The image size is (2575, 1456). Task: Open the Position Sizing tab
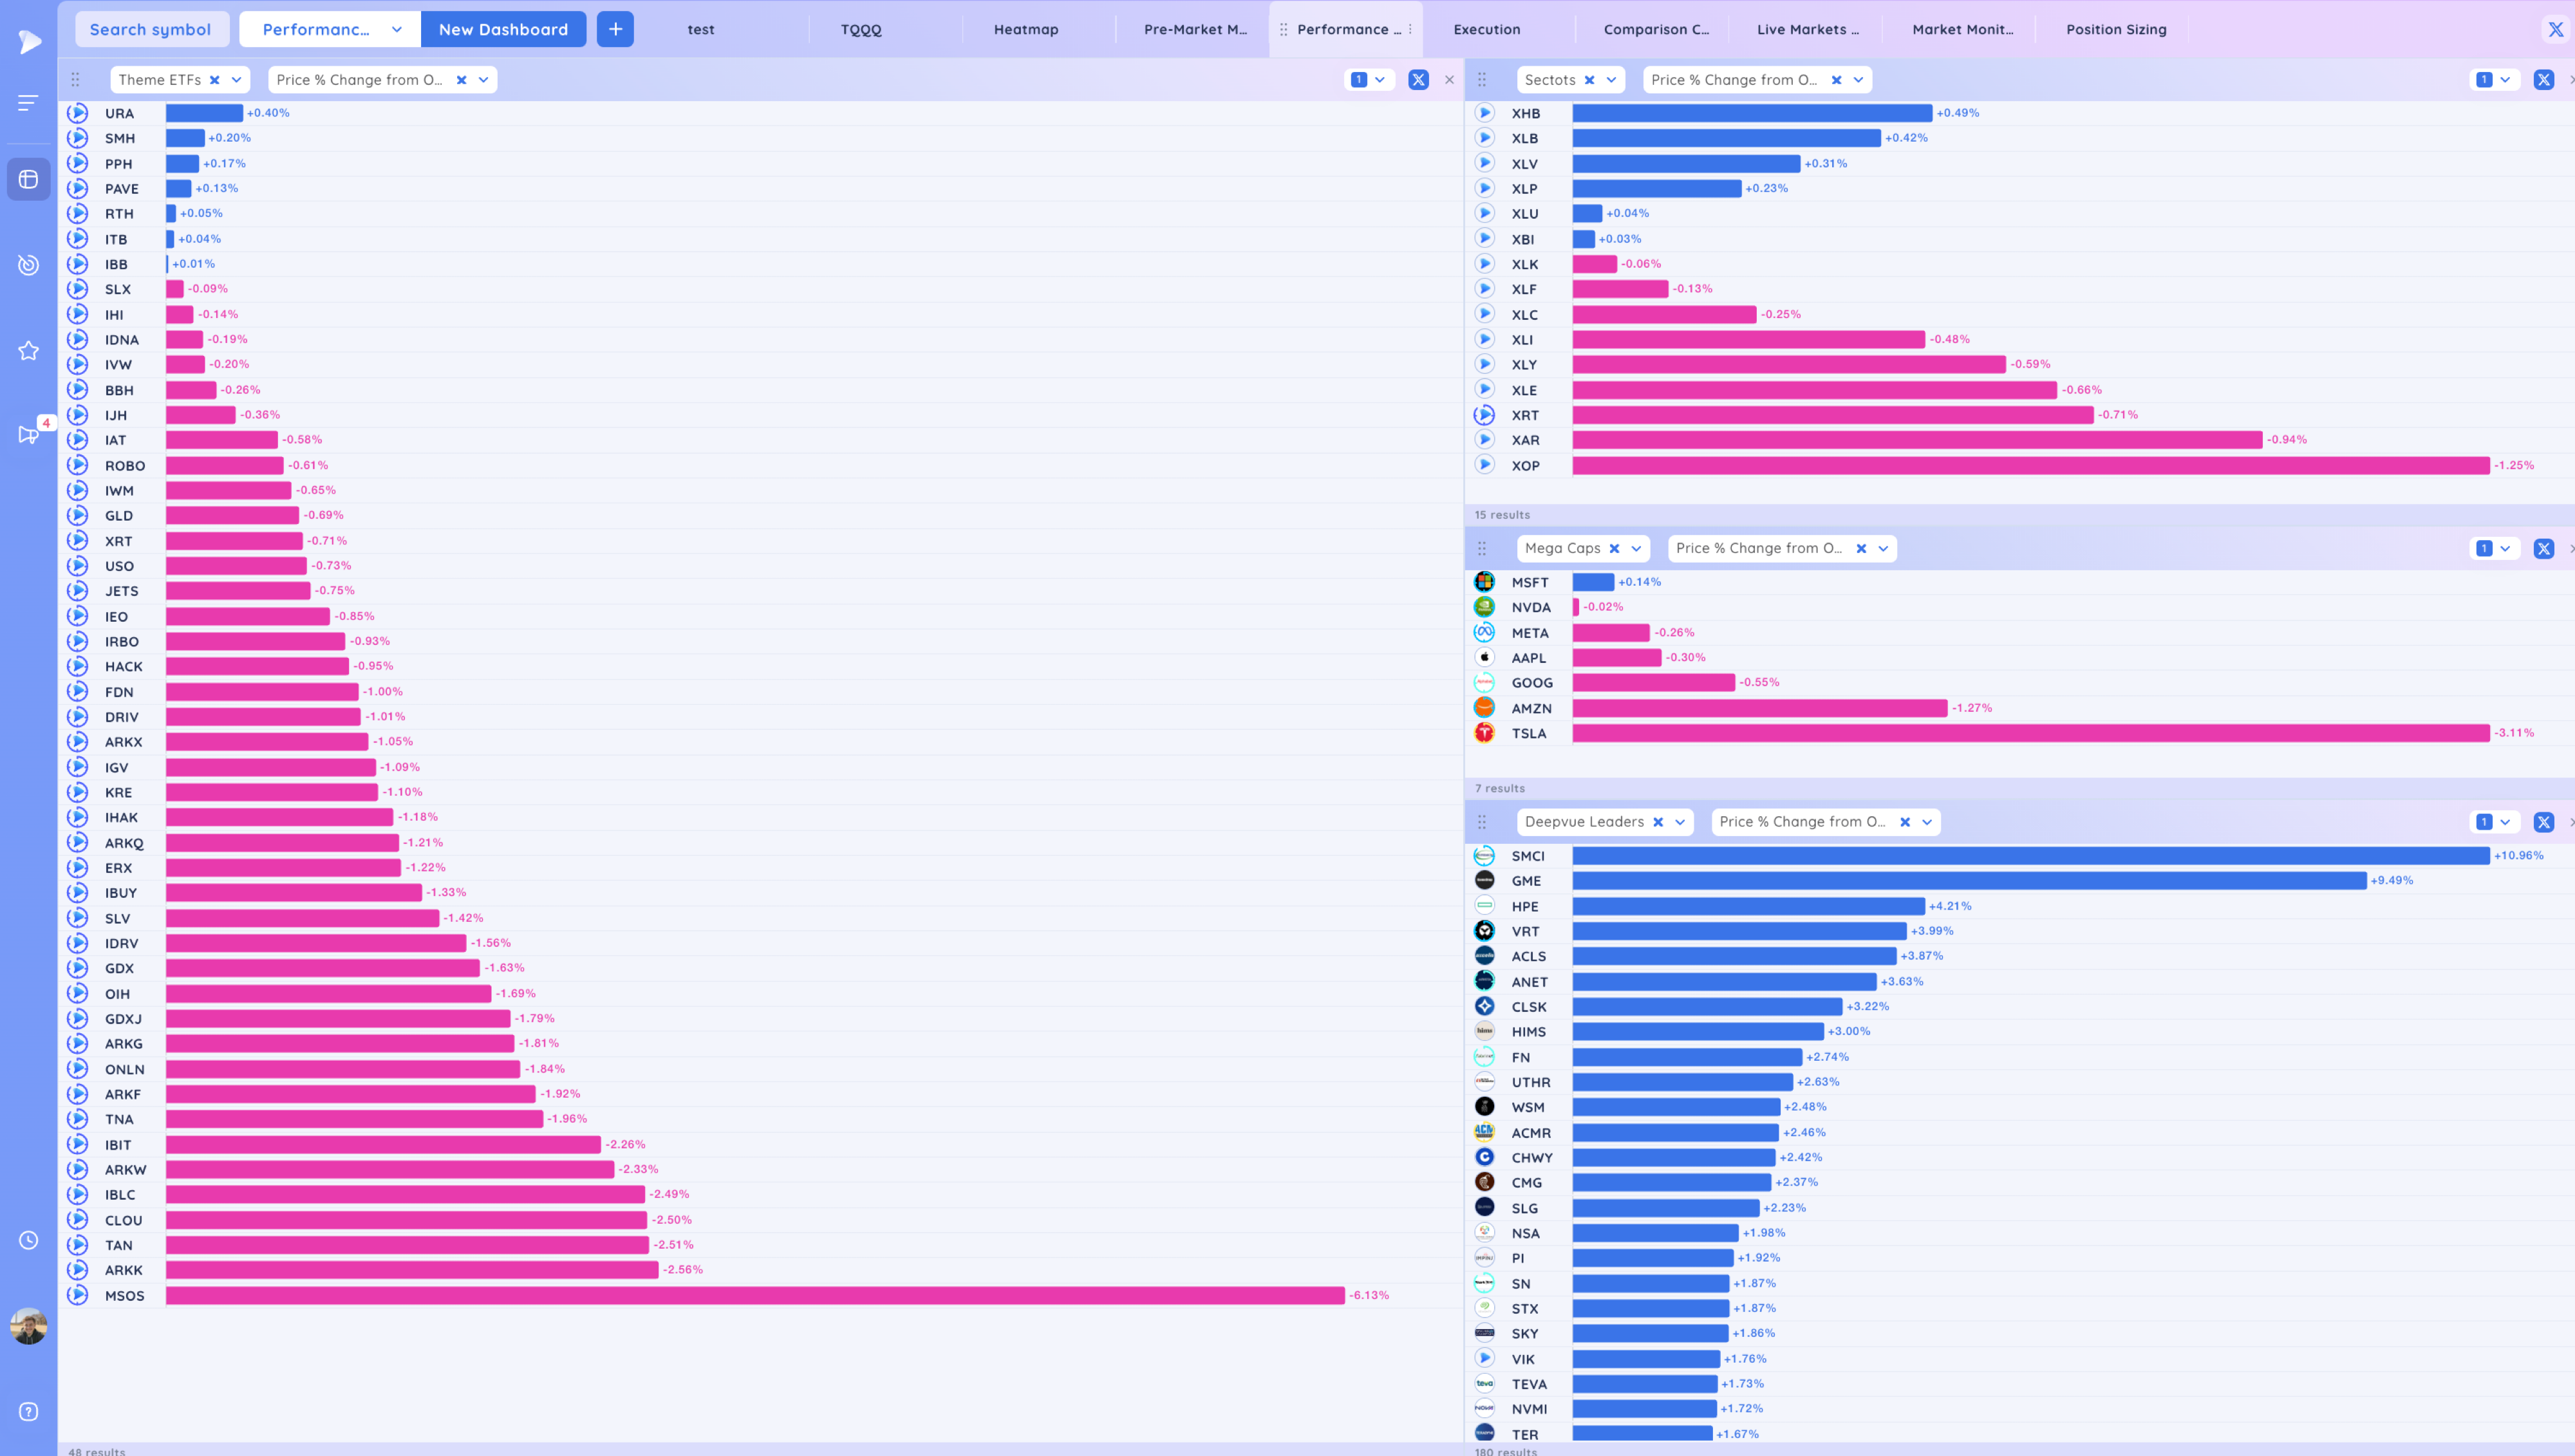point(2116,29)
